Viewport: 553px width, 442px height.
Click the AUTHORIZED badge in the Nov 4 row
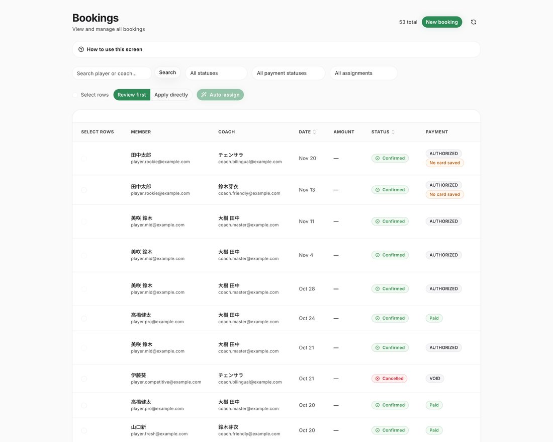(x=444, y=255)
